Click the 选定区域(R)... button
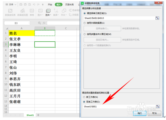Screen dimensions: 166x120 [x=102, y=40]
